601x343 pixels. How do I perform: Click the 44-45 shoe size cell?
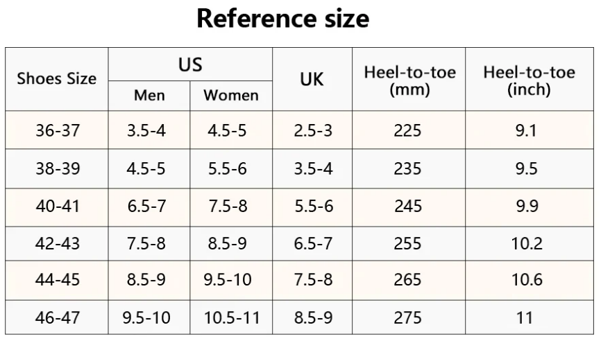(x=57, y=280)
